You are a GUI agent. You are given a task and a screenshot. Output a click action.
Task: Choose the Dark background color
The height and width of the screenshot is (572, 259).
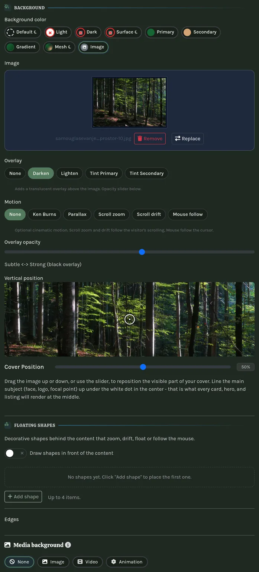point(88,32)
